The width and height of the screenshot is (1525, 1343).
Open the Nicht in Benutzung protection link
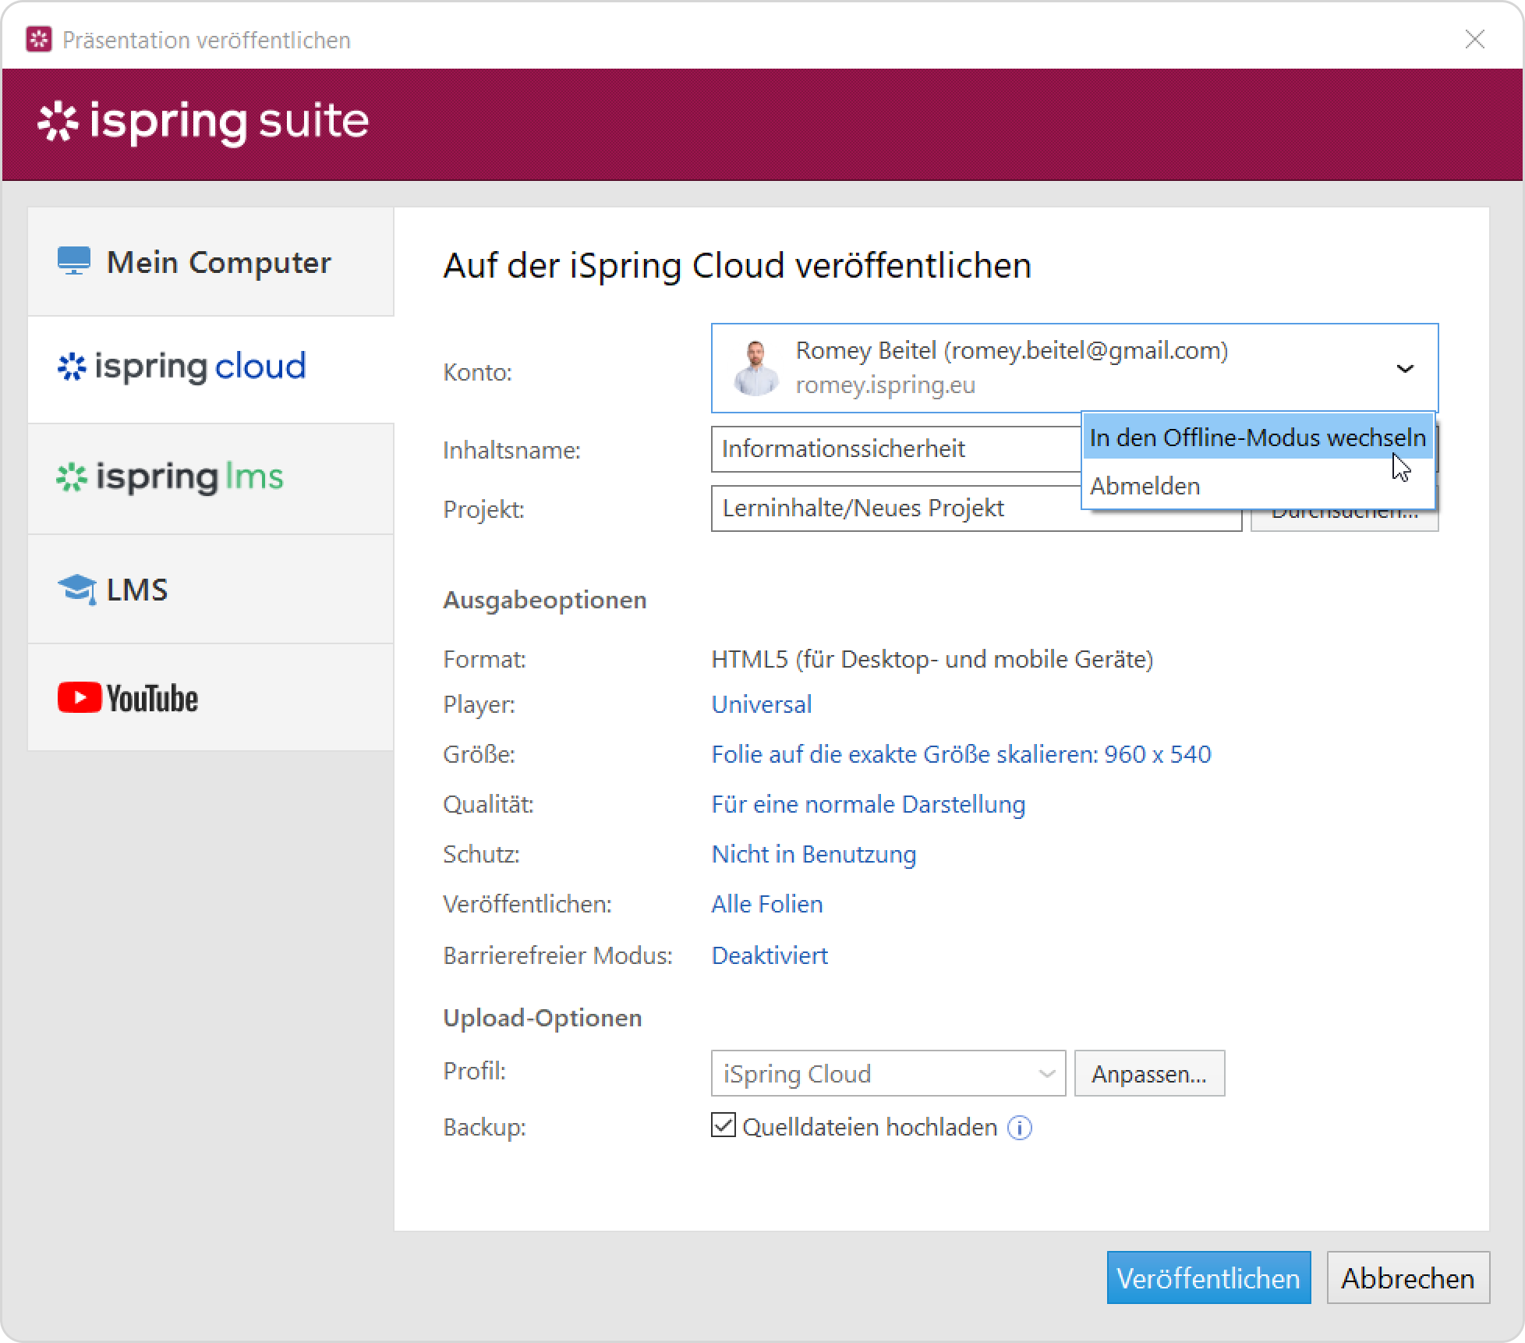[813, 854]
